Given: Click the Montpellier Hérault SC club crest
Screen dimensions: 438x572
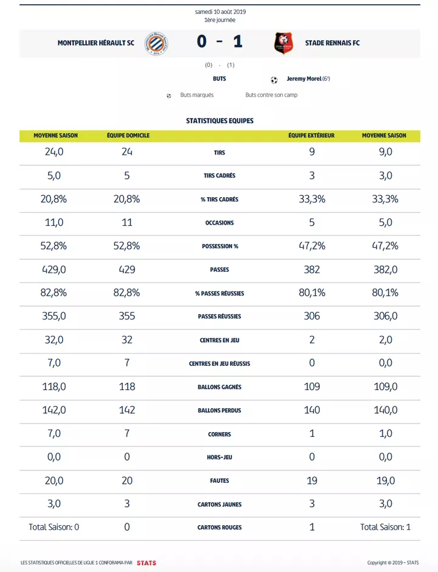Looking at the screenshot, I should tap(156, 43).
